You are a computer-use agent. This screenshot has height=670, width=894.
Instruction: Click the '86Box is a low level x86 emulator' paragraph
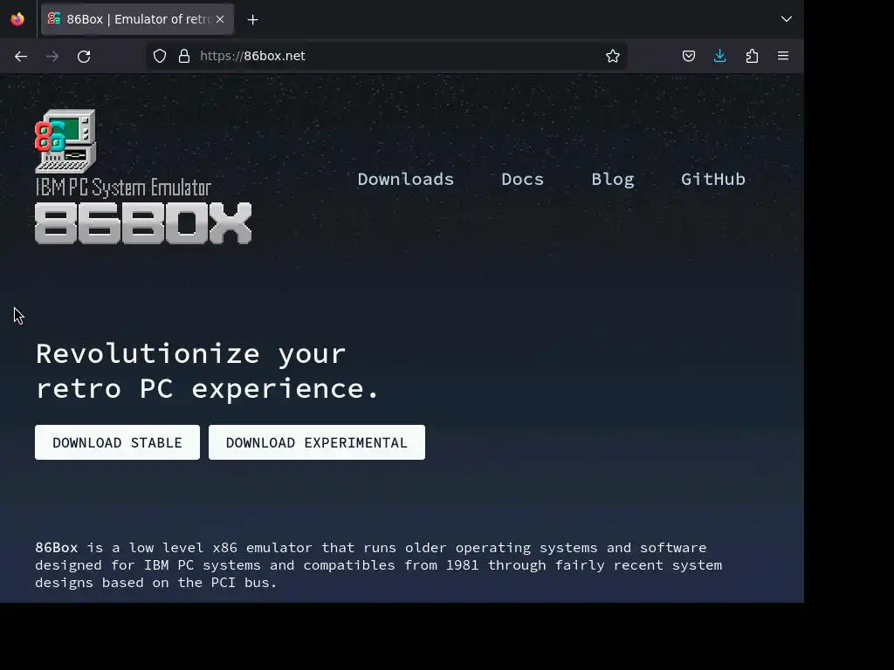click(379, 565)
